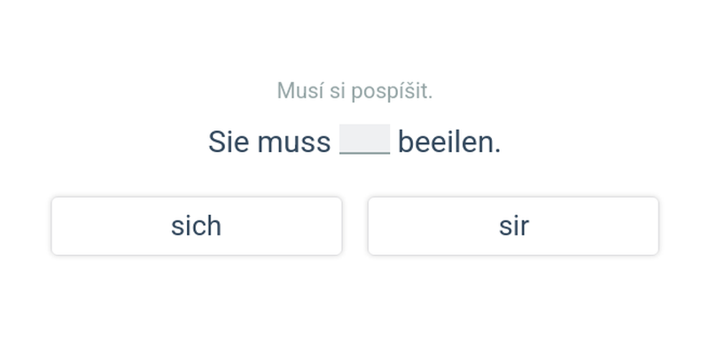Choose the answer "sir"
This screenshot has width=709, height=354.
(x=513, y=227)
